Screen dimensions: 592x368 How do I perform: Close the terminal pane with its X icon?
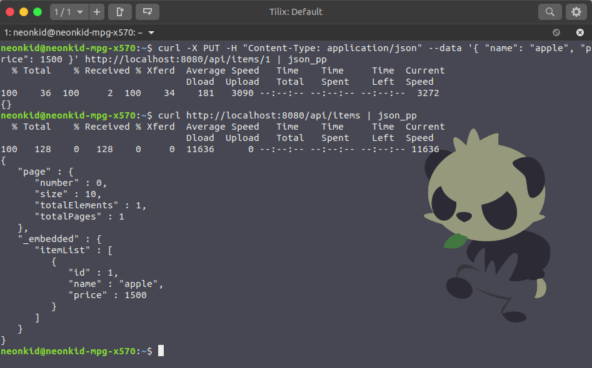(x=580, y=32)
